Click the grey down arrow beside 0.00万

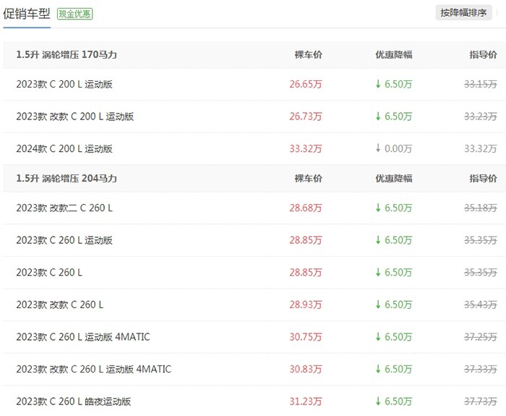[377, 149]
